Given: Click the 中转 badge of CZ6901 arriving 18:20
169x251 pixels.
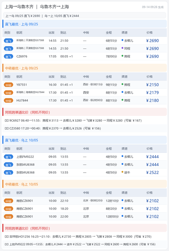Looking at the screenshot, I should (8, 209).
